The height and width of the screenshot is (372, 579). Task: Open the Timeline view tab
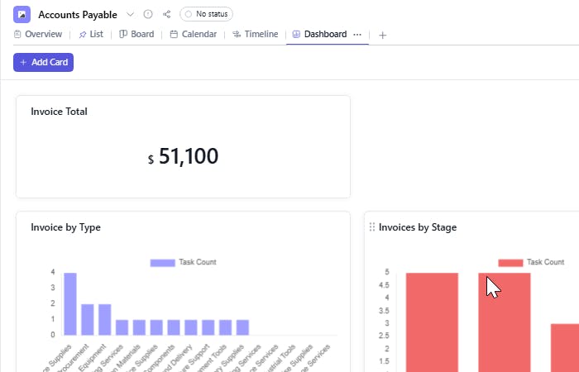point(256,35)
